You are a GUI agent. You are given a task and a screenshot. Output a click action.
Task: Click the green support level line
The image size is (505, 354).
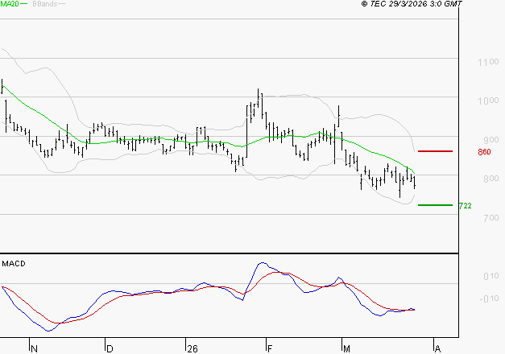coord(435,205)
